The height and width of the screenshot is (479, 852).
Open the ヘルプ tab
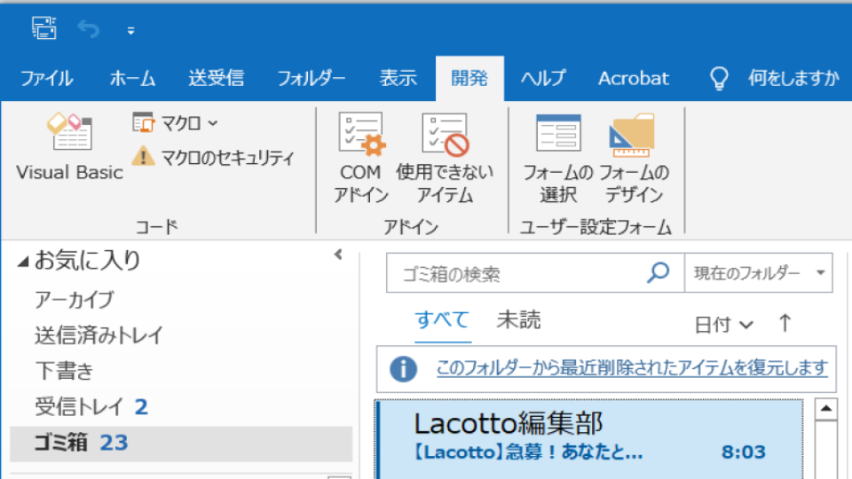point(543,79)
